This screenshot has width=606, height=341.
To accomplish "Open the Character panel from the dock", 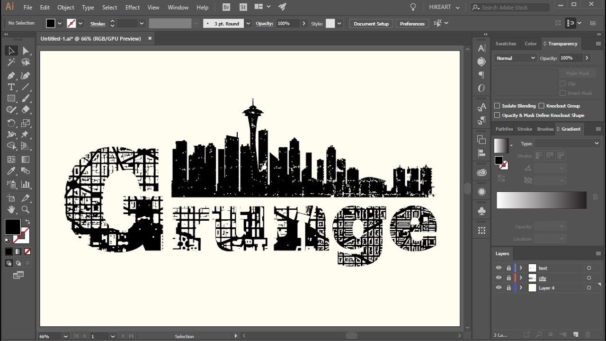I will coord(481,48).
